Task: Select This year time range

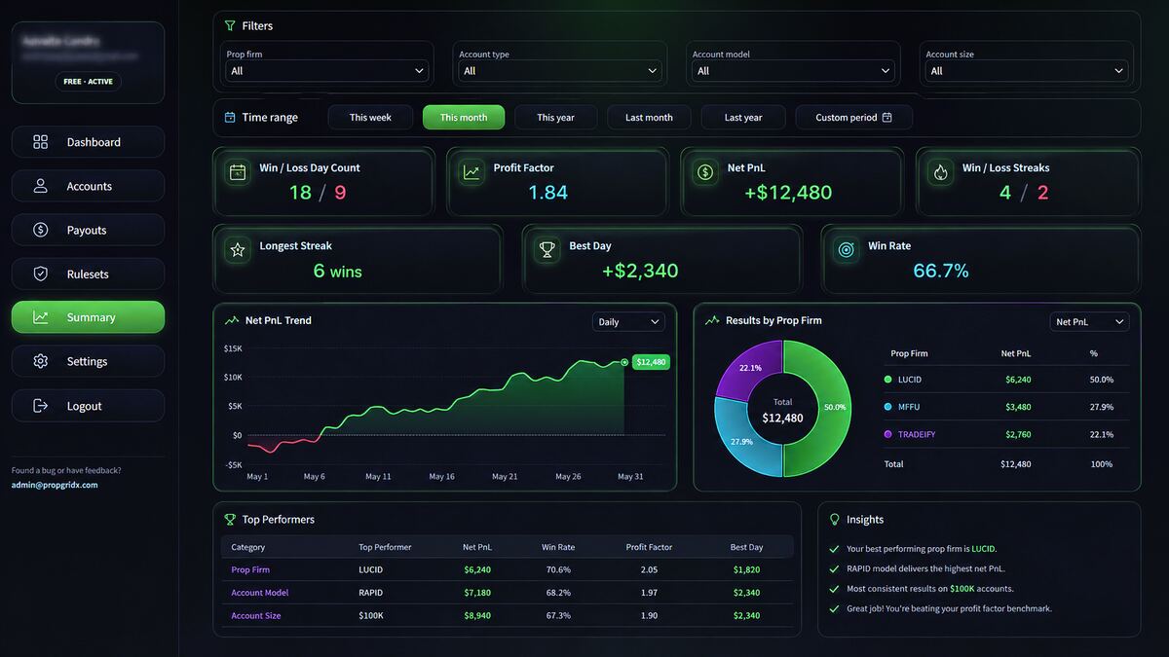Action: pyautogui.click(x=555, y=117)
